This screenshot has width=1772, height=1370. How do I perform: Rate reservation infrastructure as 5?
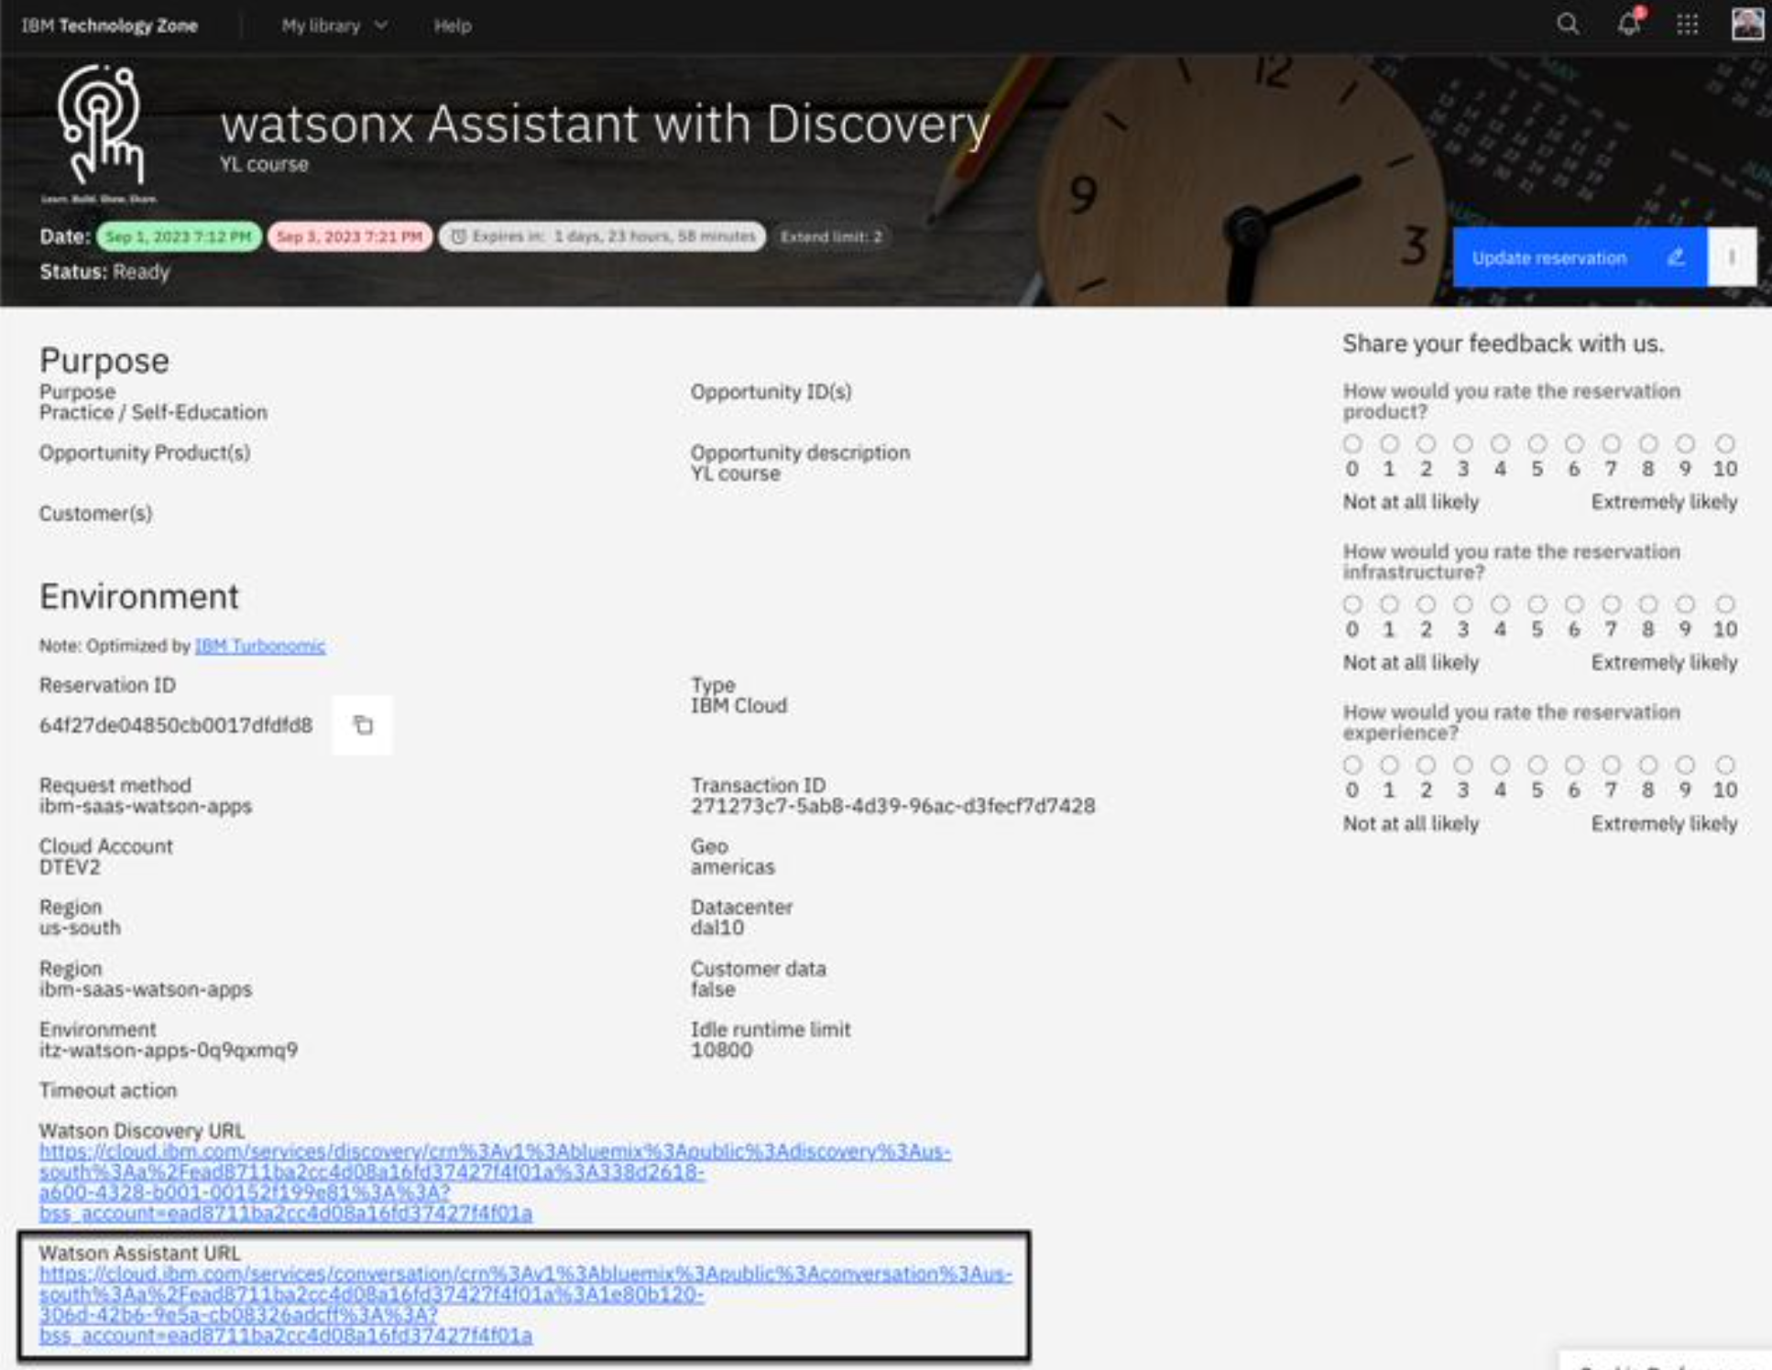(x=1537, y=604)
